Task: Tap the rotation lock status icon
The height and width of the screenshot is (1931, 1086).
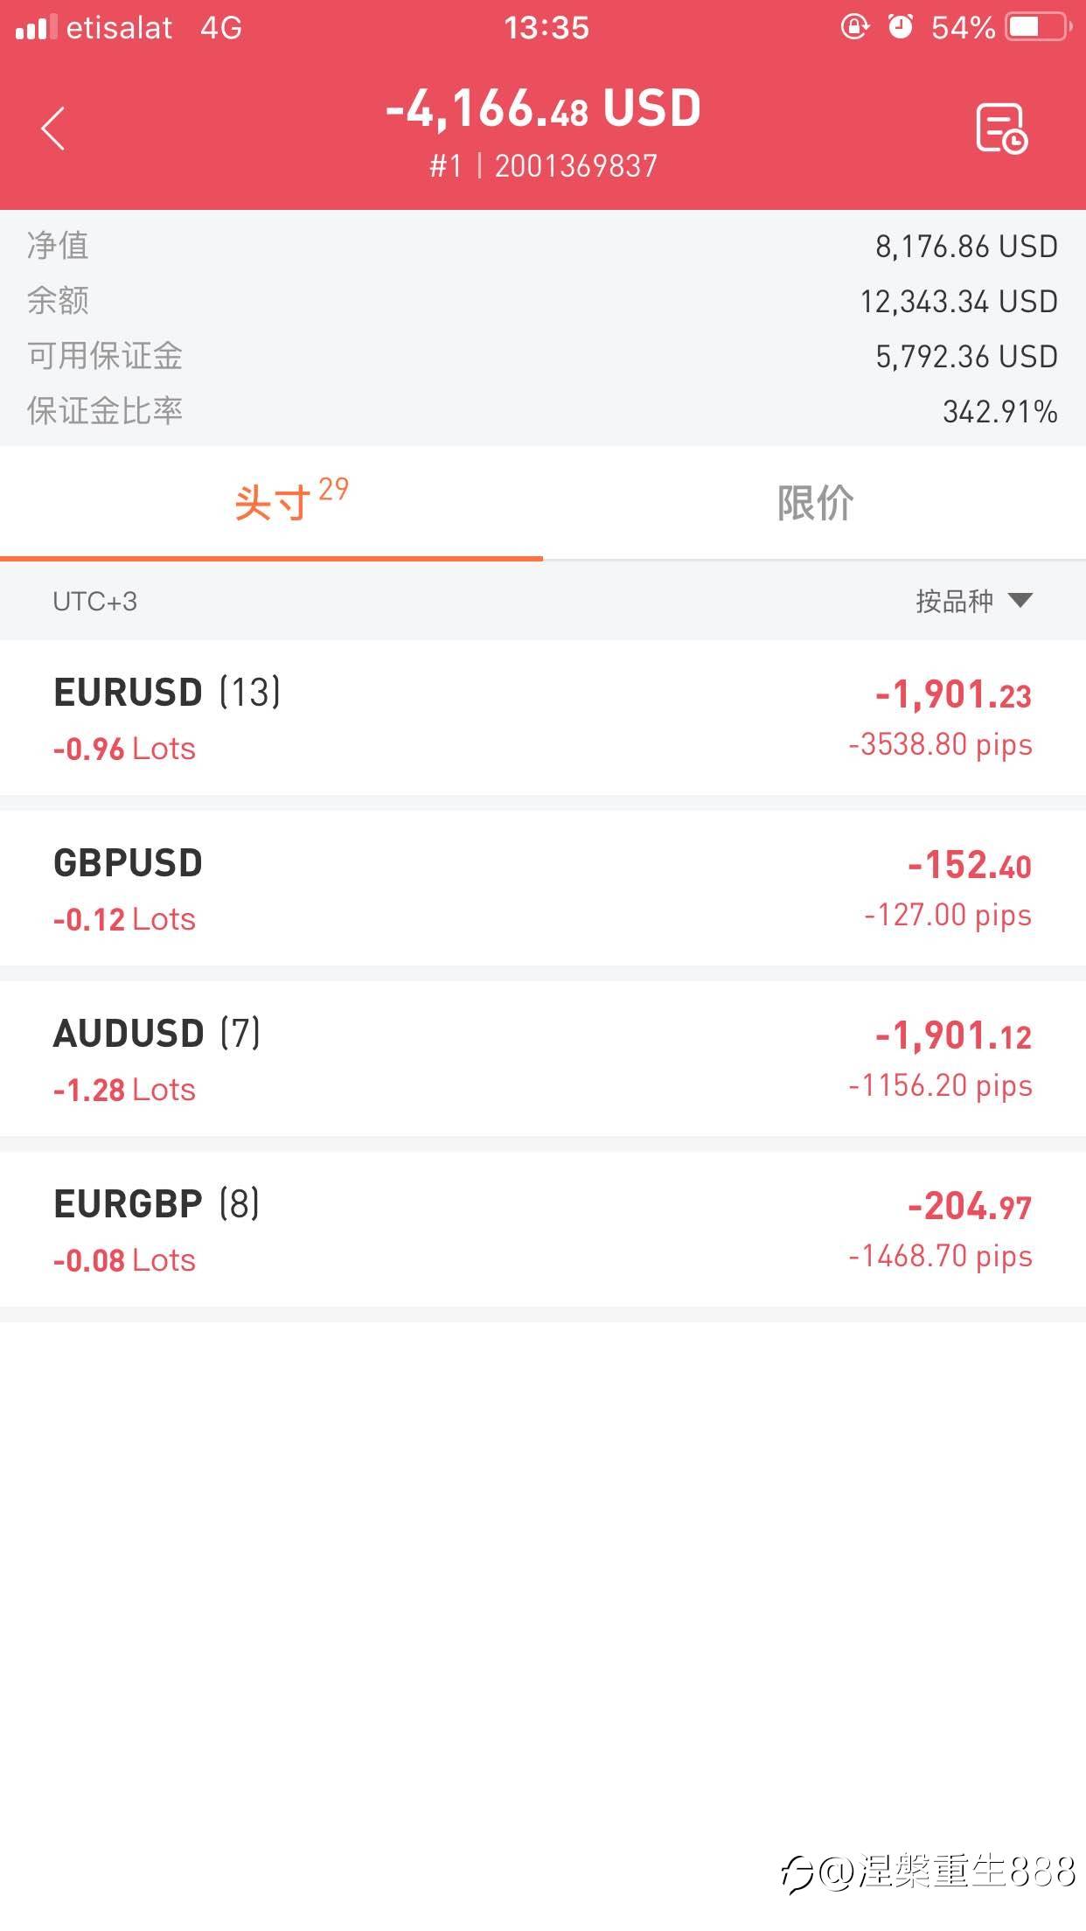Action: [x=854, y=28]
